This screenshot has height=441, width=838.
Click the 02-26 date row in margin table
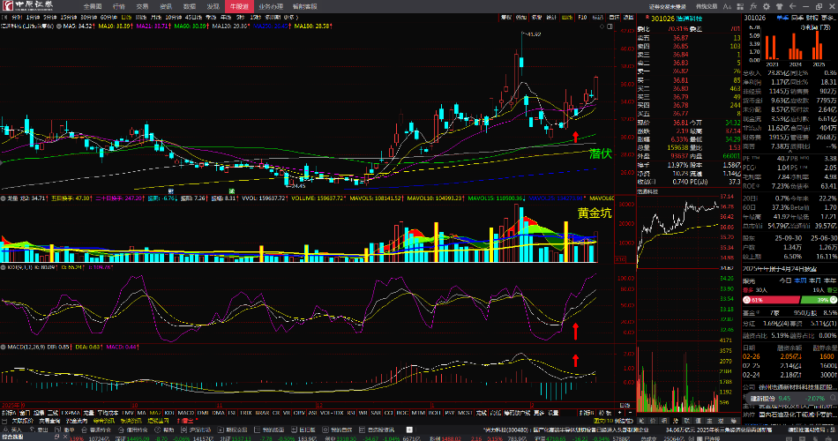coord(789,356)
